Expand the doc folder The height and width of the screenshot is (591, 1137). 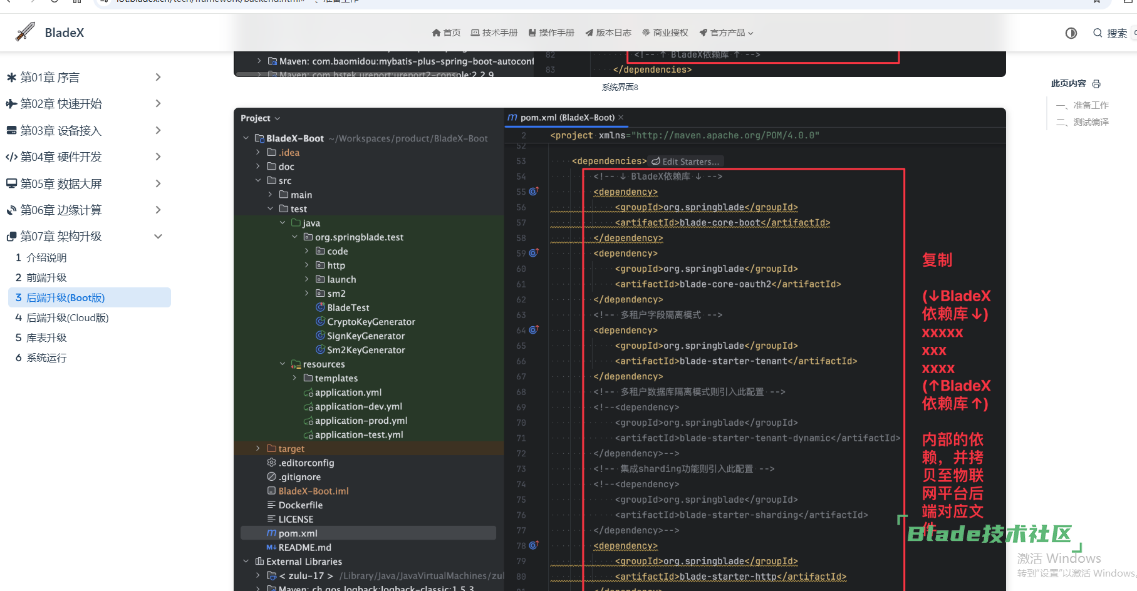[257, 167]
